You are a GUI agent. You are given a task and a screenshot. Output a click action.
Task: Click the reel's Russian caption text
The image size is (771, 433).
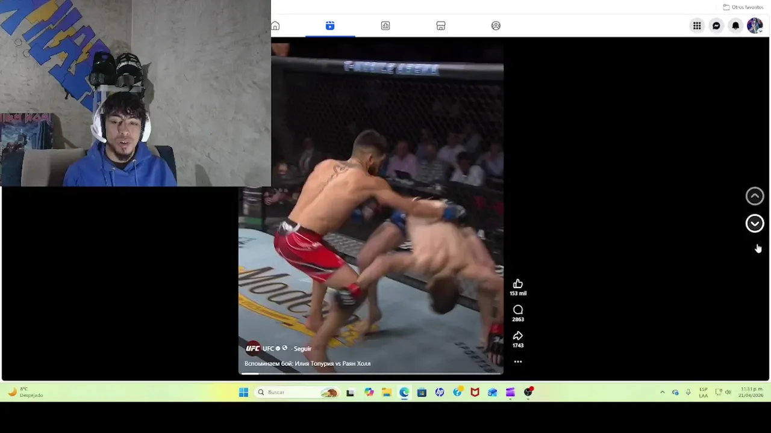pyautogui.click(x=307, y=364)
